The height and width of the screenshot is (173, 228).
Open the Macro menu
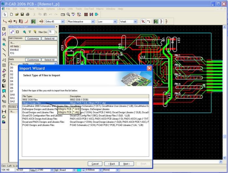point(100,9)
